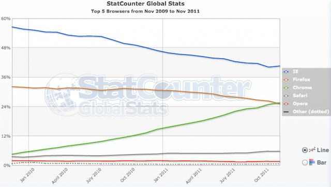Click the line chart icon beside Line
The image size is (331, 187).
[312, 150]
